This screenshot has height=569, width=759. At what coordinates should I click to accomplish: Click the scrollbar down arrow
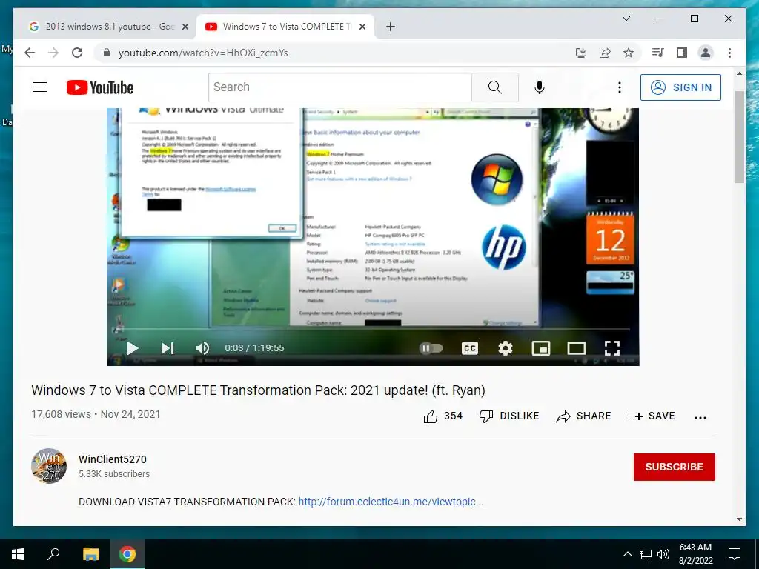pyautogui.click(x=739, y=519)
